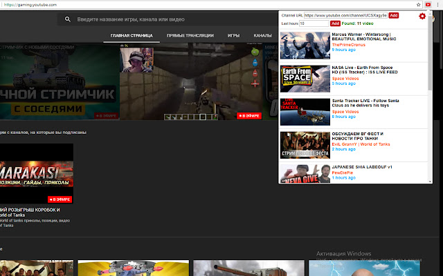Viewport: 443px width, 276px height.
Task: Open bottom-row thumbnail with lightning
Action: pyautogui.click(x=364, y=268)
